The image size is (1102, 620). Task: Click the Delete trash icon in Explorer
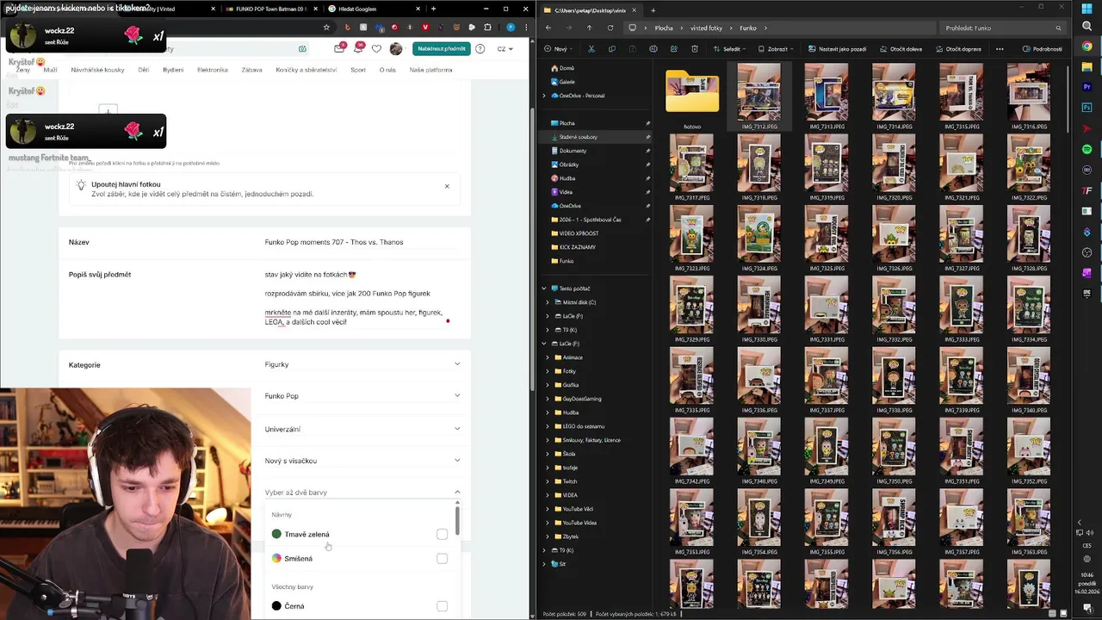[695, 49]
